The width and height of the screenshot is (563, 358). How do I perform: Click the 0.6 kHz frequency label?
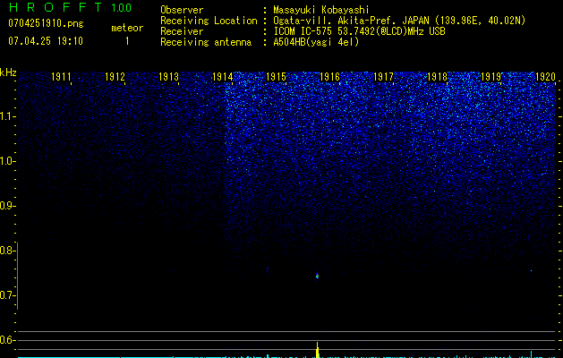pos(6,340)
